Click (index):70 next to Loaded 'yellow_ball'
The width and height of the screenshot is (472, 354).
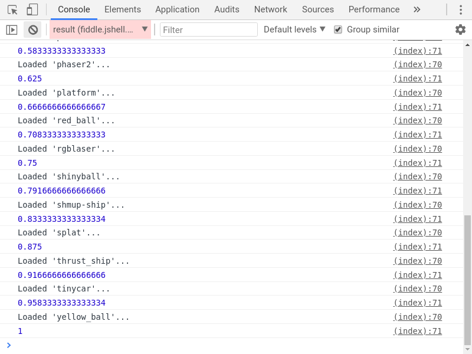point(418,317)
